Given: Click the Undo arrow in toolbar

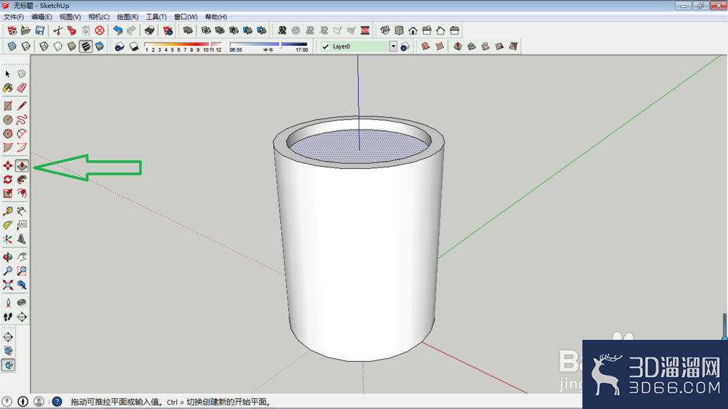Looking at the screenshot, I should click(118, 31).
